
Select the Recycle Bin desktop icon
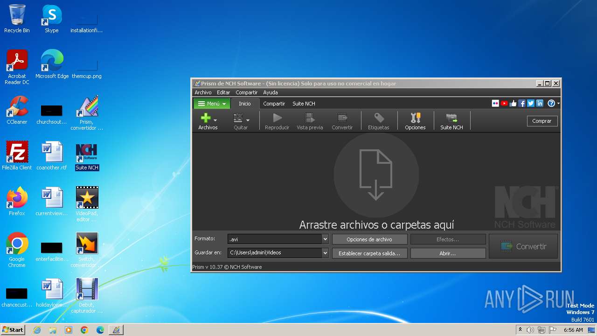17,19
